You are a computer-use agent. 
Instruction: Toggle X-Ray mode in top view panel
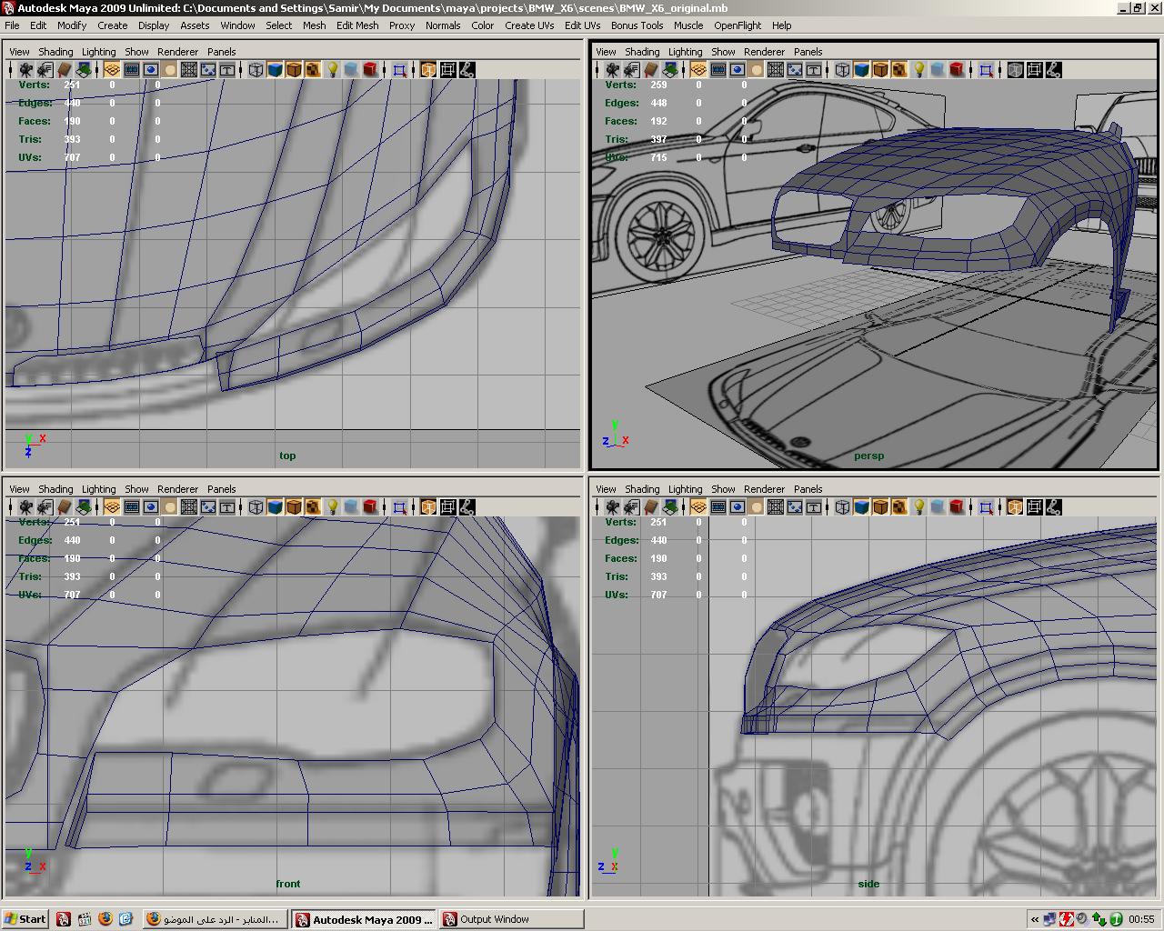pyautogui.click(x=428, y=70)
